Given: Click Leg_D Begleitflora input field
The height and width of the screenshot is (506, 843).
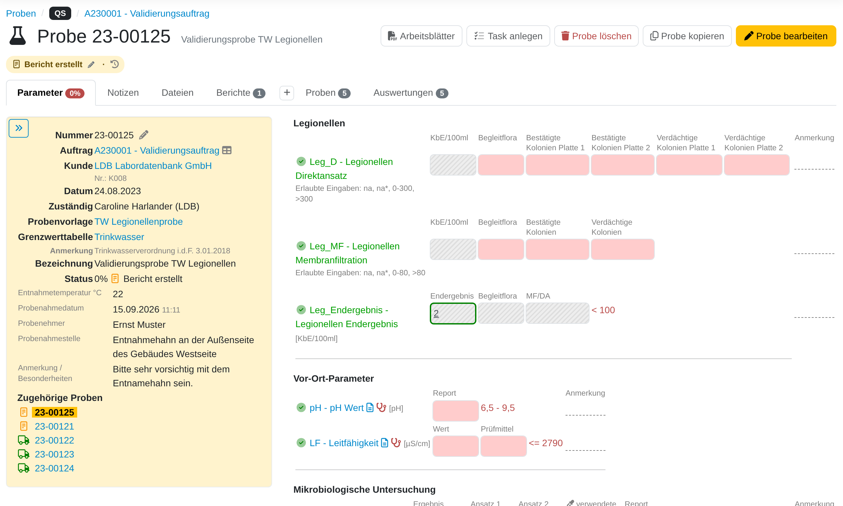Looking at the screenshot, I should click(x=501, y=165).
